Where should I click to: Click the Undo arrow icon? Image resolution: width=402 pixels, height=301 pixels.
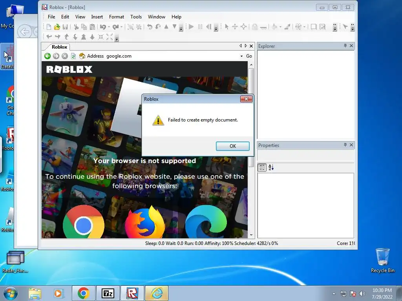click(x=103, y=27)
